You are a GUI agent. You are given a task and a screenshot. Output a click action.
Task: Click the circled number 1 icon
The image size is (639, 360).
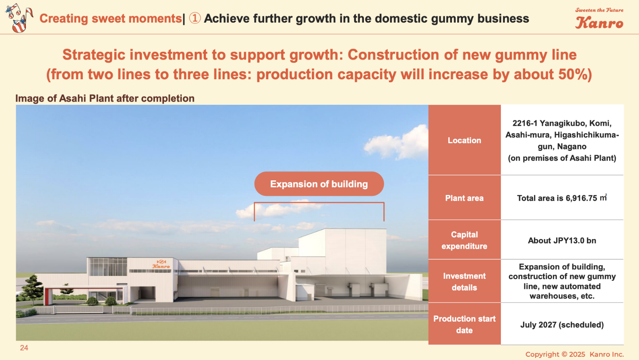click(195, 18)
